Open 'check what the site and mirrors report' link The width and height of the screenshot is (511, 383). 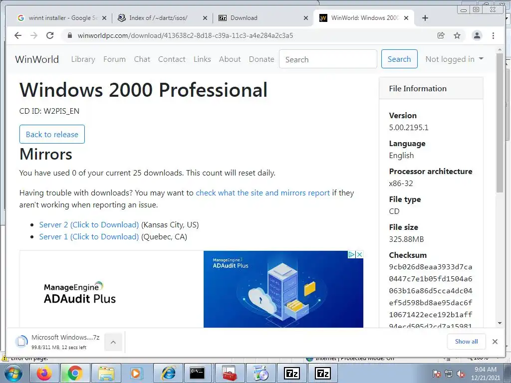pos(262,193)
